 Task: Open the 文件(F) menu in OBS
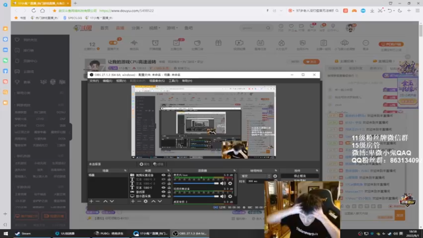coord(94,81)
